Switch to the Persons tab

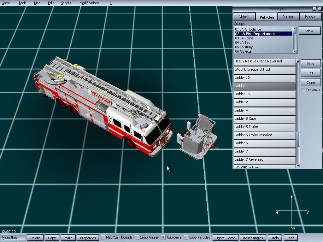click(288, 17)
